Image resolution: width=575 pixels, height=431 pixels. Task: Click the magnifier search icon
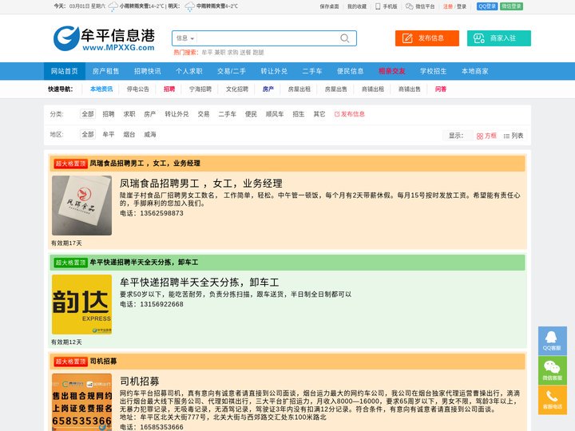point(345,38)
